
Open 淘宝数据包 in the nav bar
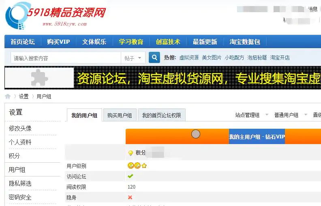(x=245, y=42)
